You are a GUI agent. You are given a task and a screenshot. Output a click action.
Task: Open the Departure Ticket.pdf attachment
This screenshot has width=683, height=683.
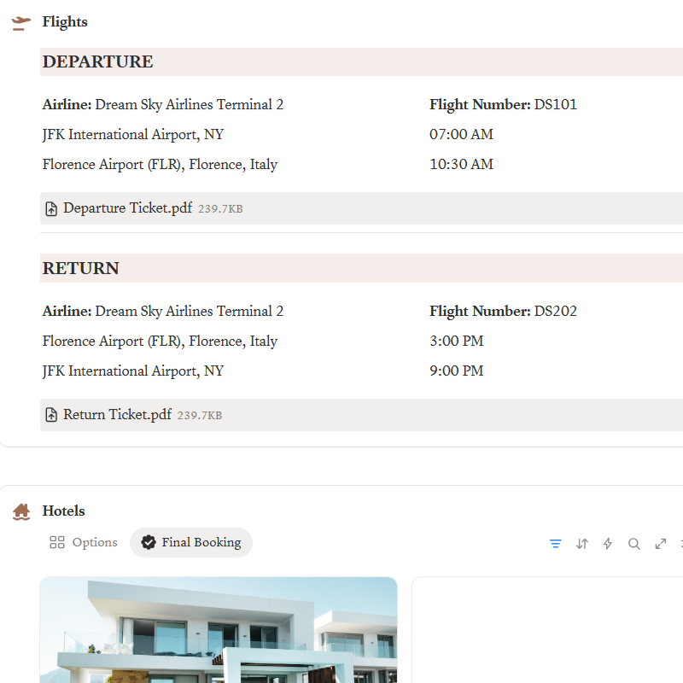(127, 208)
